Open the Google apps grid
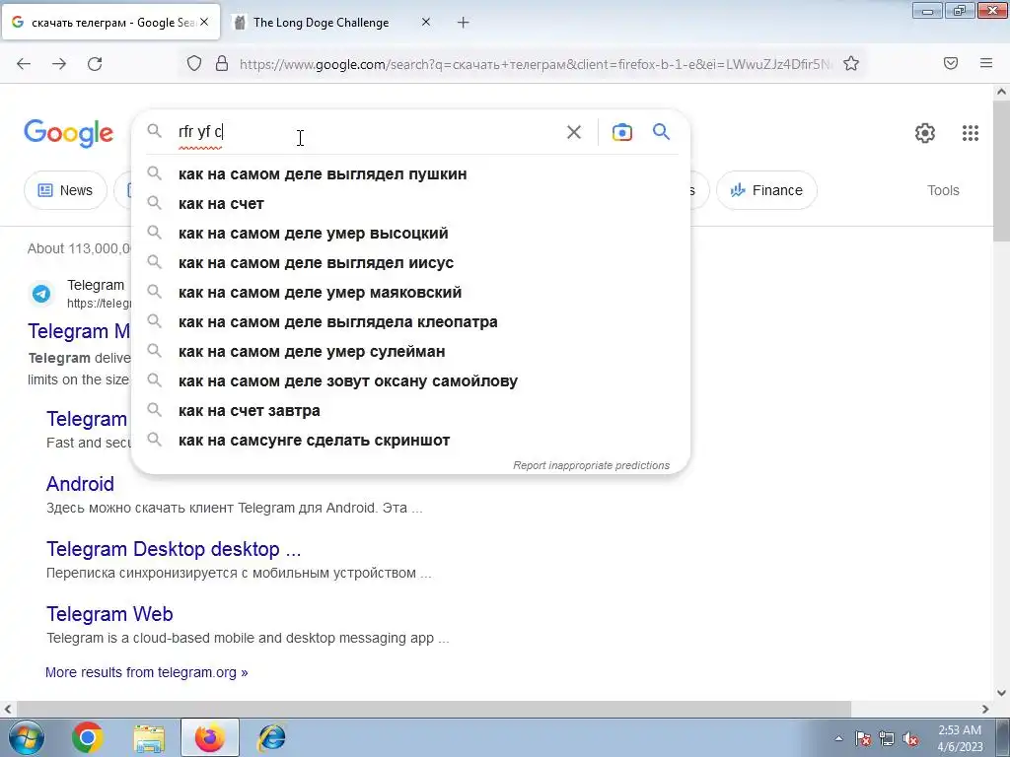 tap(971, 133)
